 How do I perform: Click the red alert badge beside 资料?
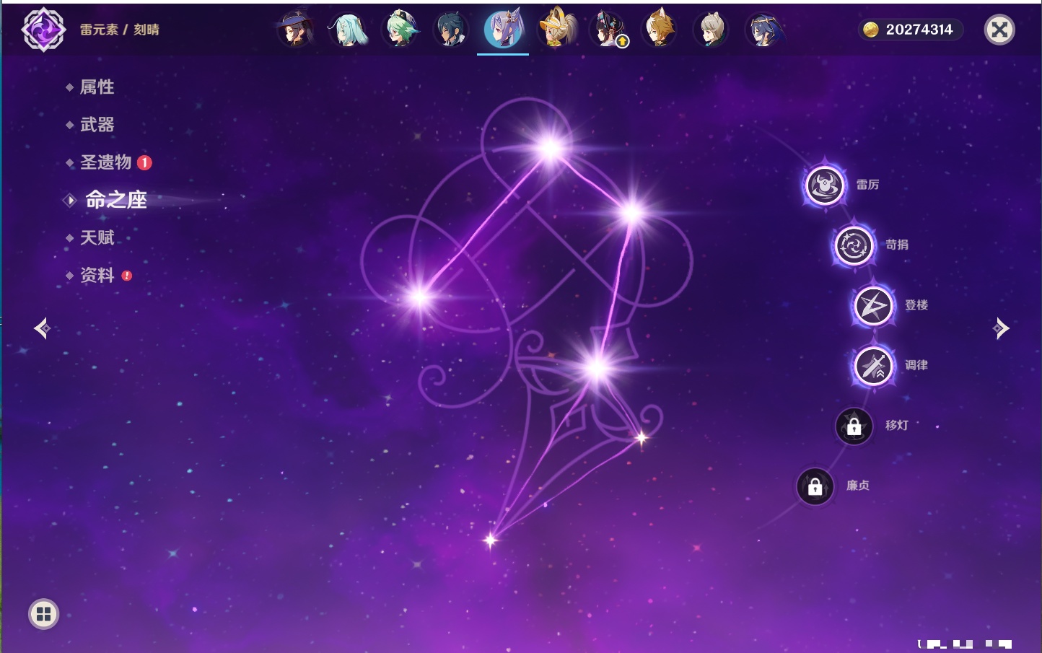(127, 275)
